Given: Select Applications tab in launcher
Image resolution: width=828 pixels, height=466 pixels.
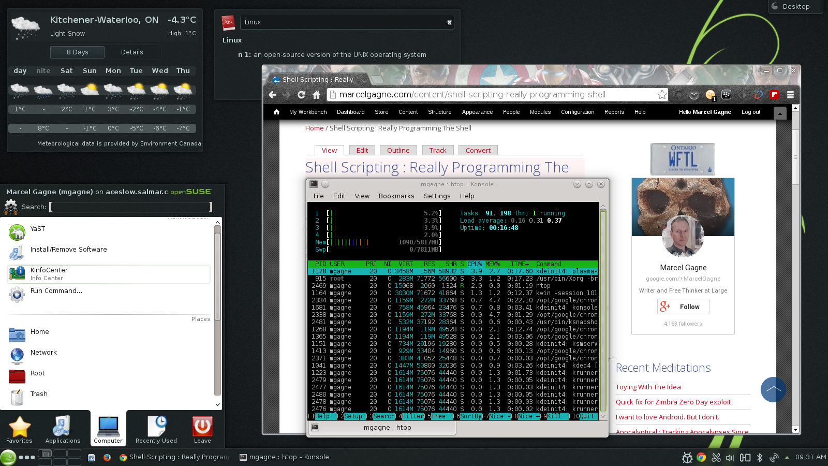Looking at the screenshot, I should click(63, 430).
